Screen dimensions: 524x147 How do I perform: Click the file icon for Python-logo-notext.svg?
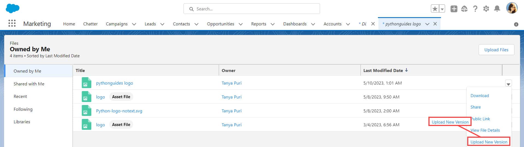pyautogui.click(x=87, y=110)
